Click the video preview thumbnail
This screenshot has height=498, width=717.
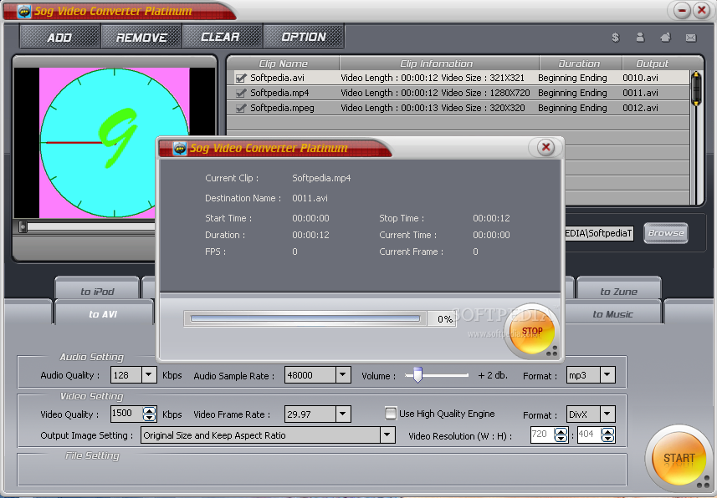click(115, 143)
